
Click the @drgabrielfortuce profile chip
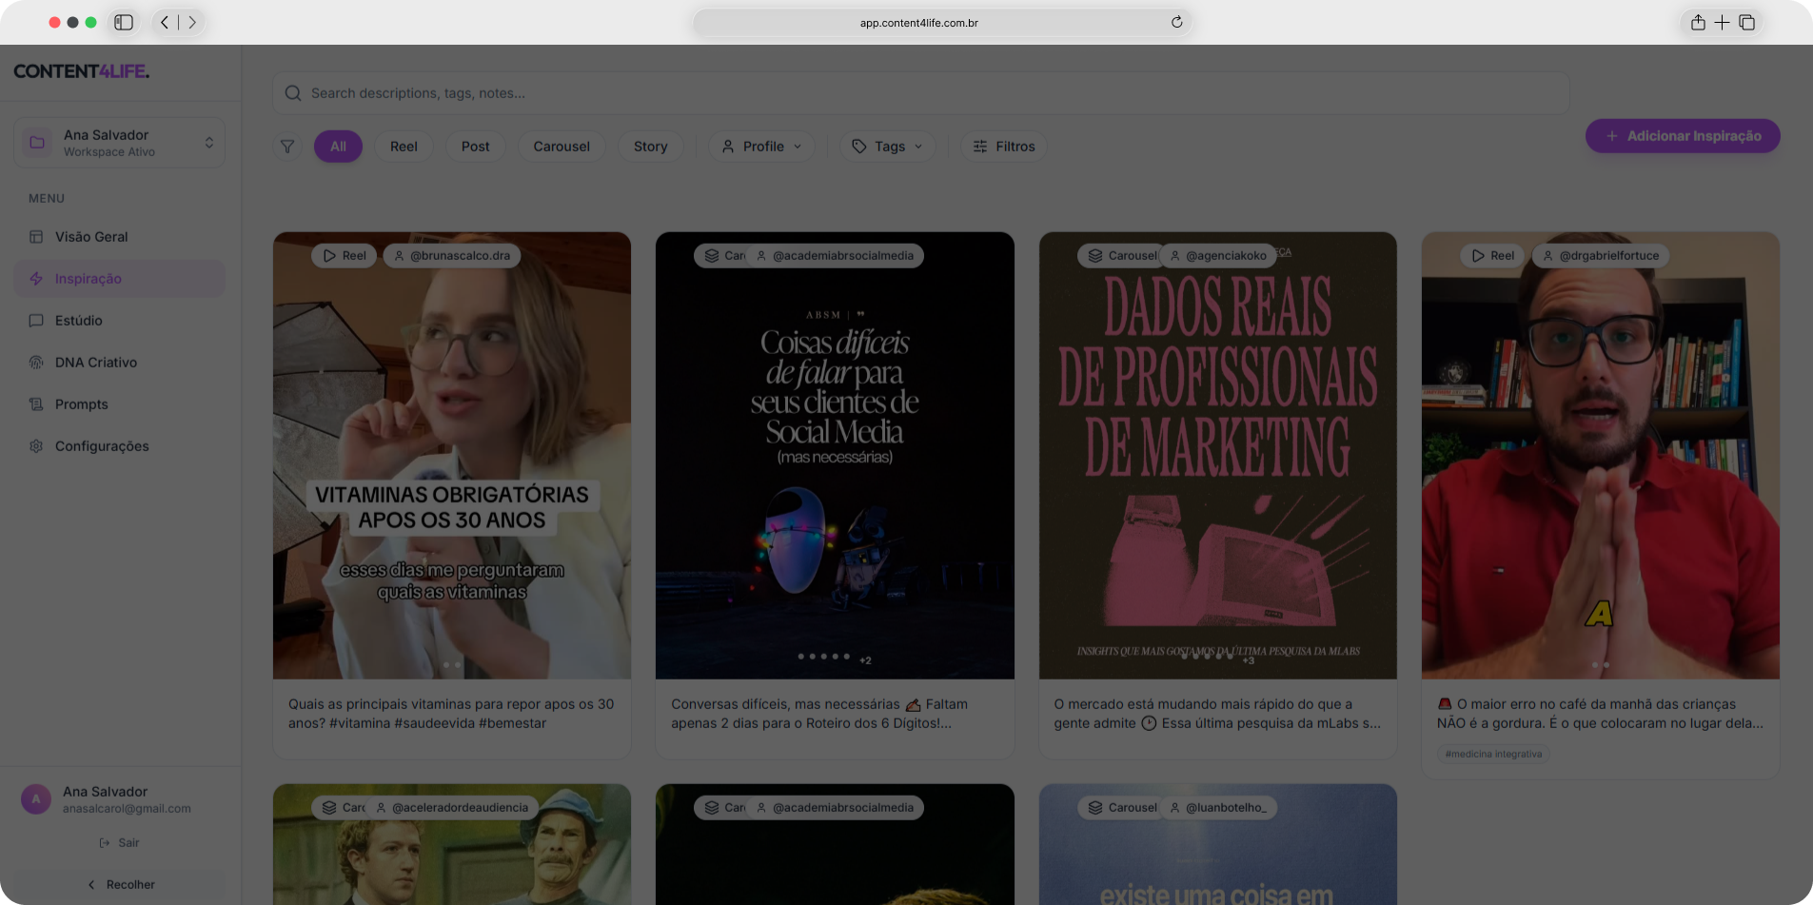coord(1601,256)
